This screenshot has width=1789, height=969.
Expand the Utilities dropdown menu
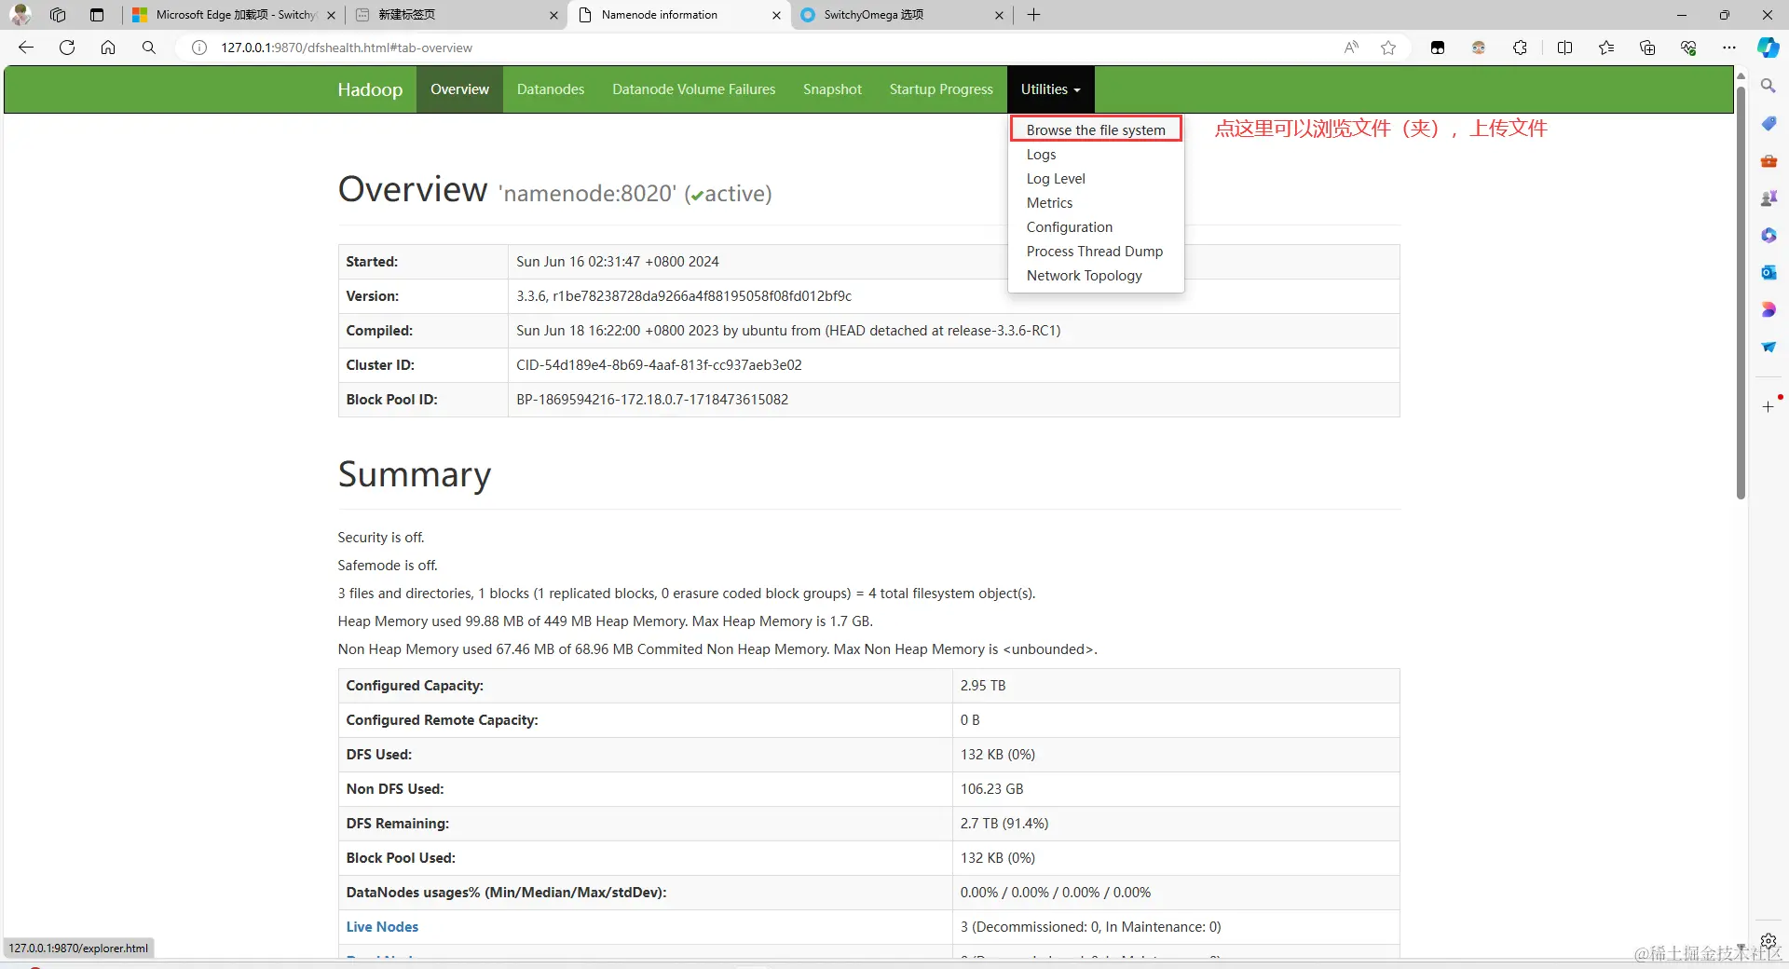[1050, 89]
